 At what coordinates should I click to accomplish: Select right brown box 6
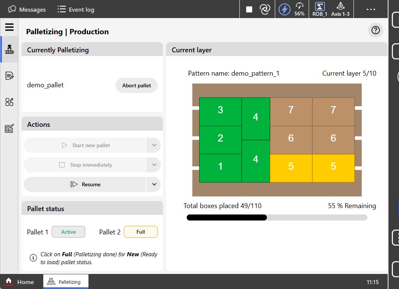point(334,140)
